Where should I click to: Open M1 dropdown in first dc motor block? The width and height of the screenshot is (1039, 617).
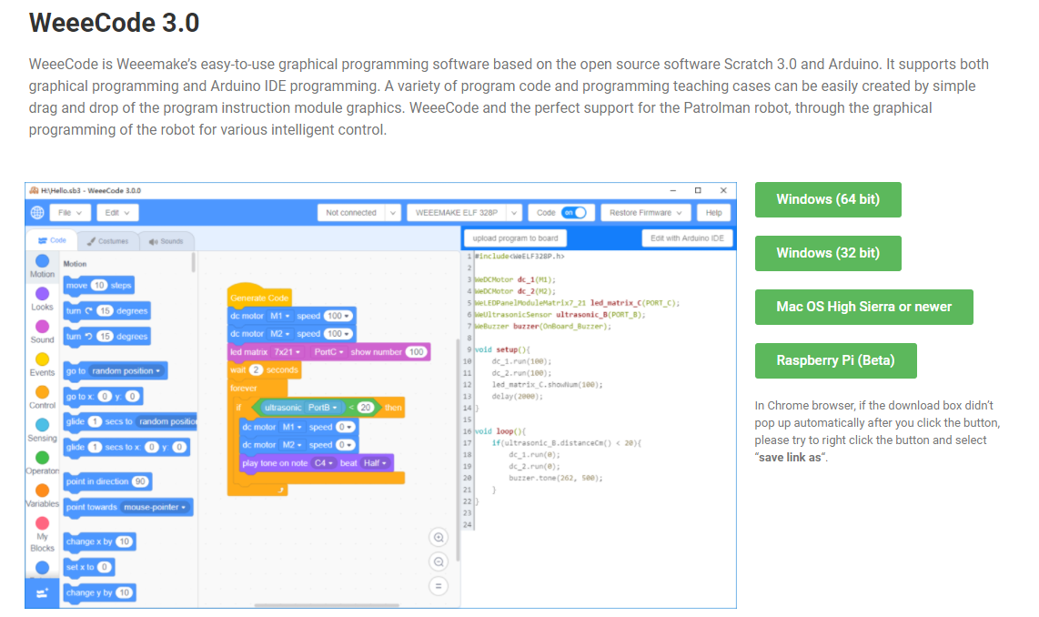[x=279, y=316]
